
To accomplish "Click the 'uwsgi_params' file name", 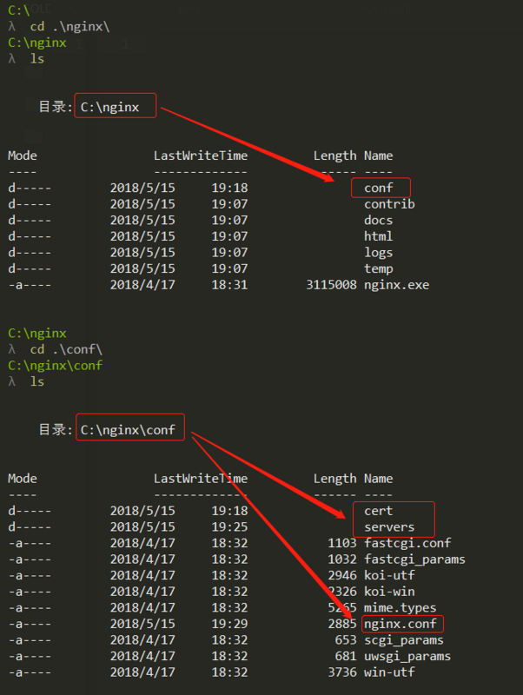I will [407, 656].
